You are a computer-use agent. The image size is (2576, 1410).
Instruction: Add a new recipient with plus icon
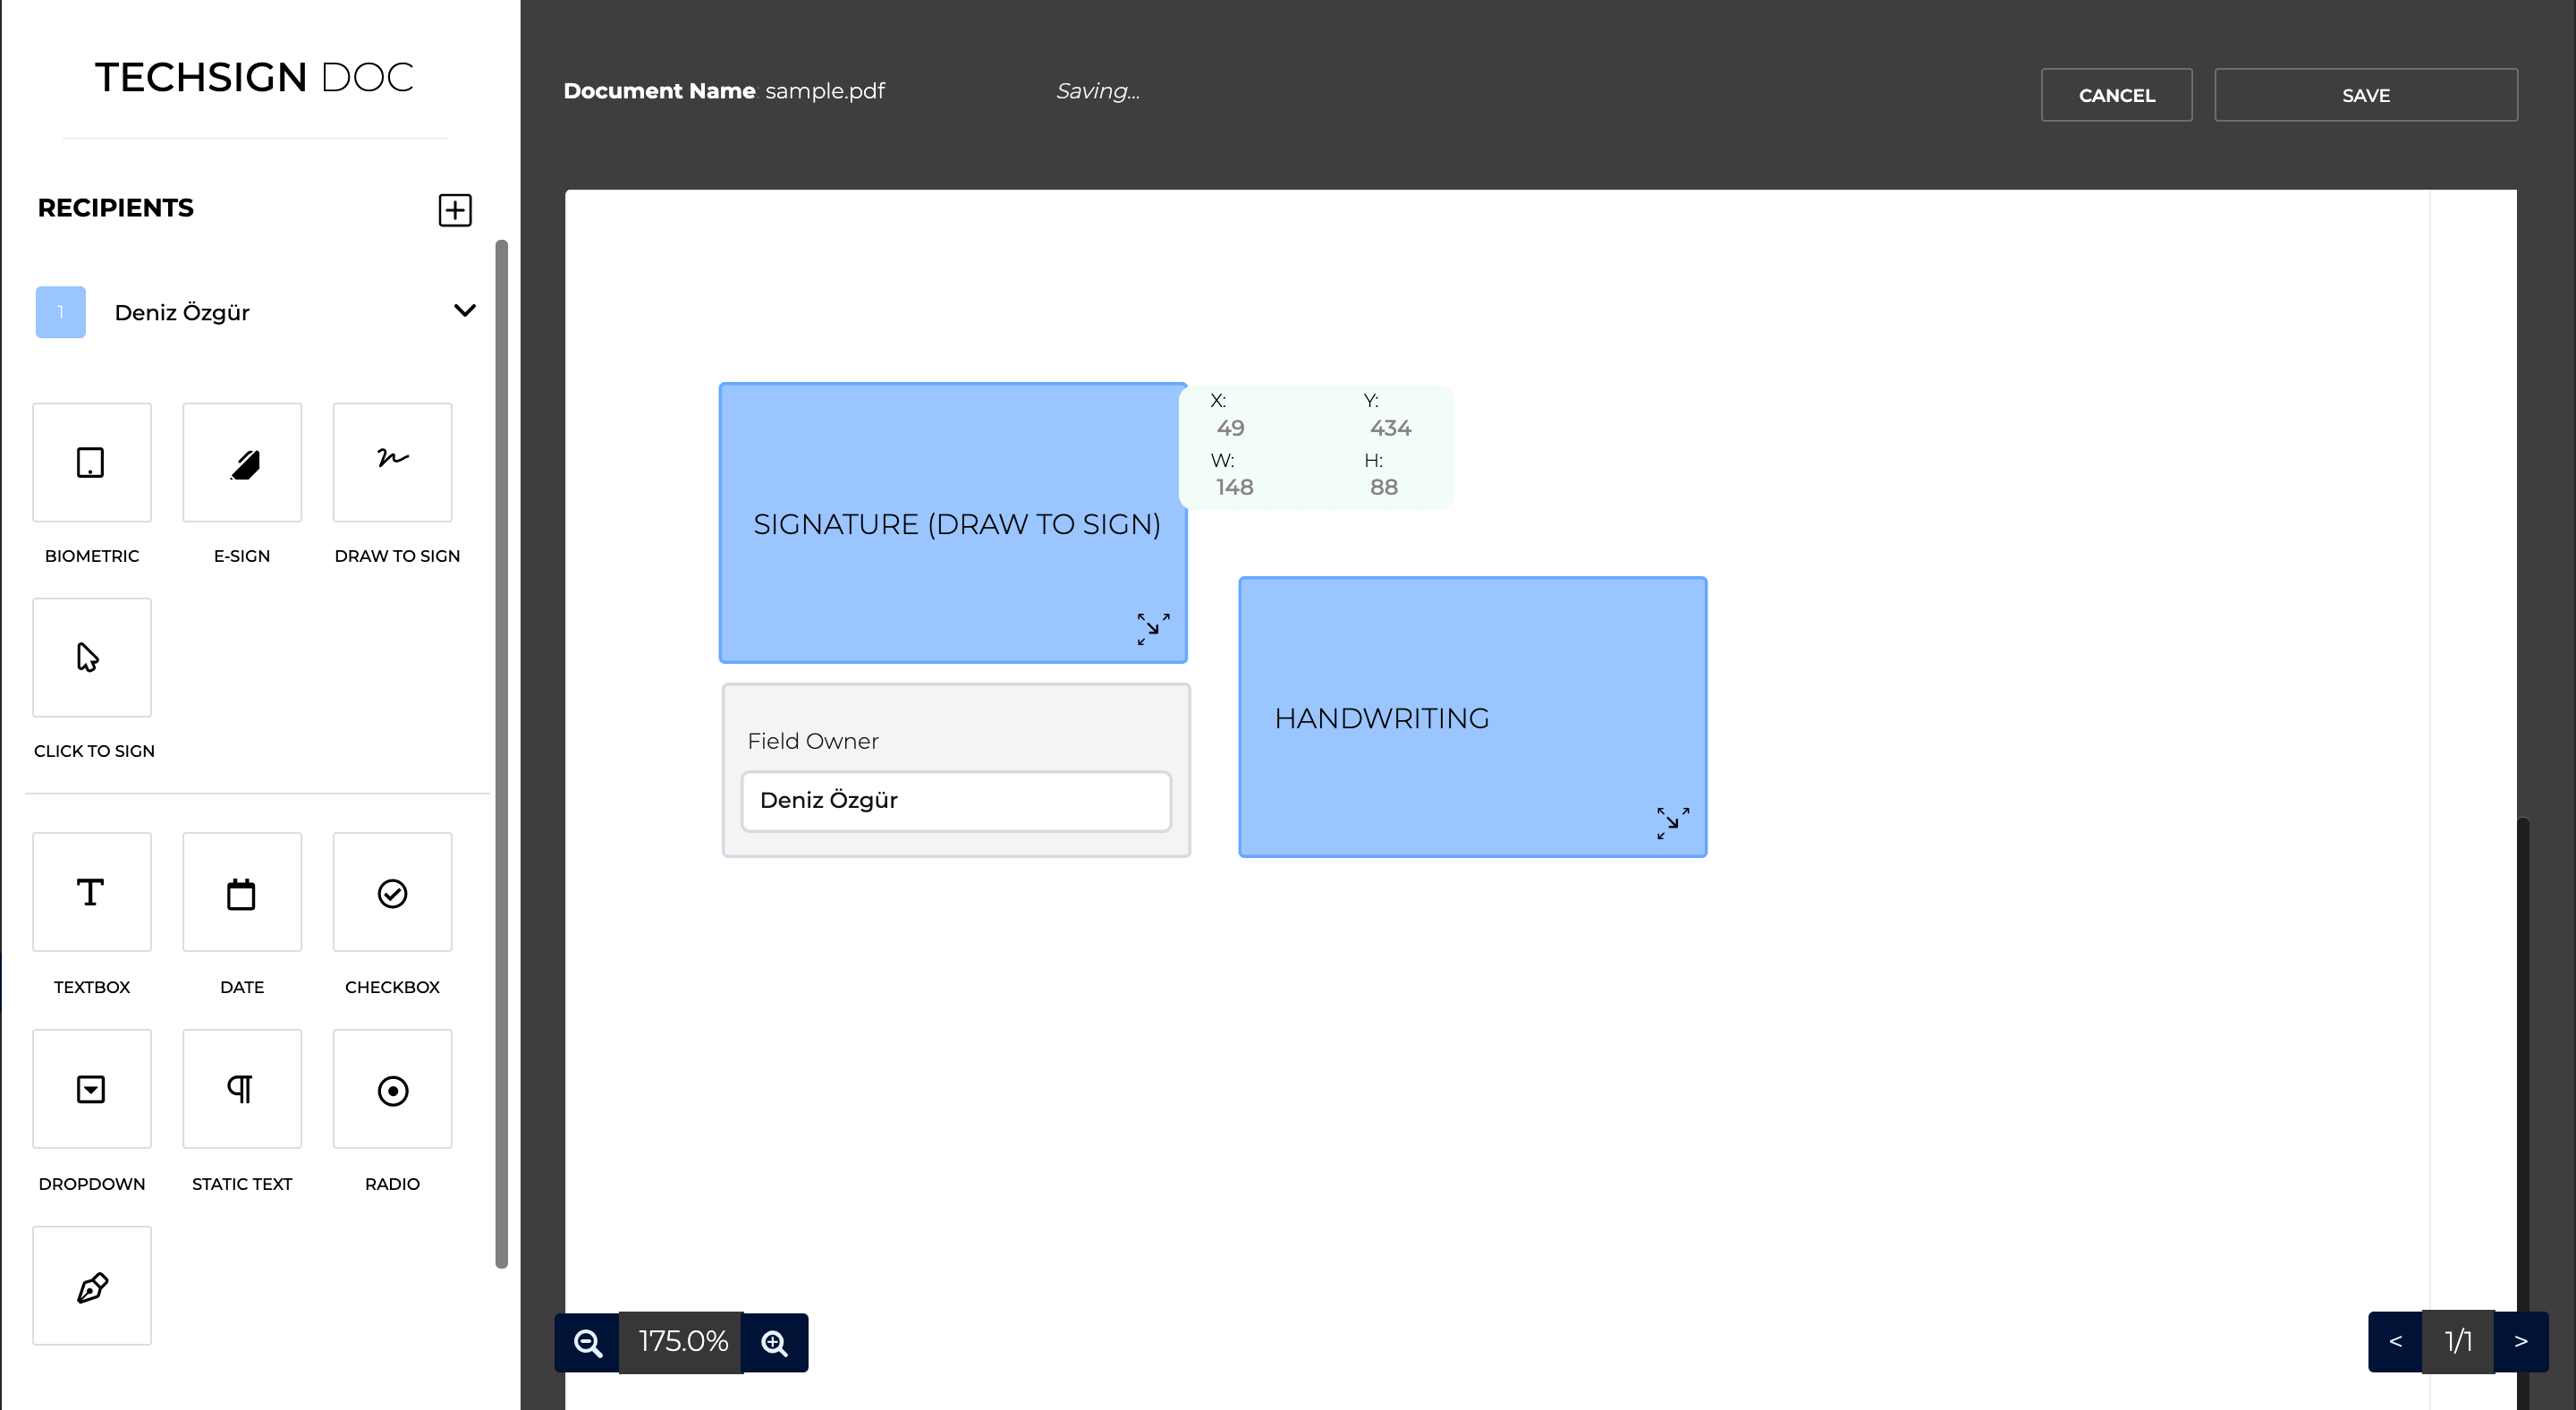tap(455, 210)
